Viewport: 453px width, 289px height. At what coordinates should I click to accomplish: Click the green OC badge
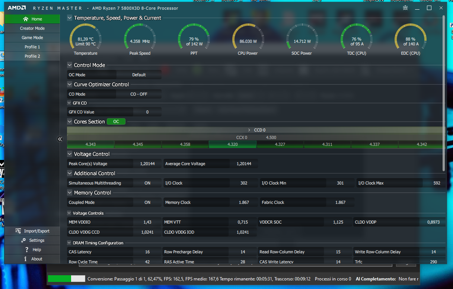(116, 122)
